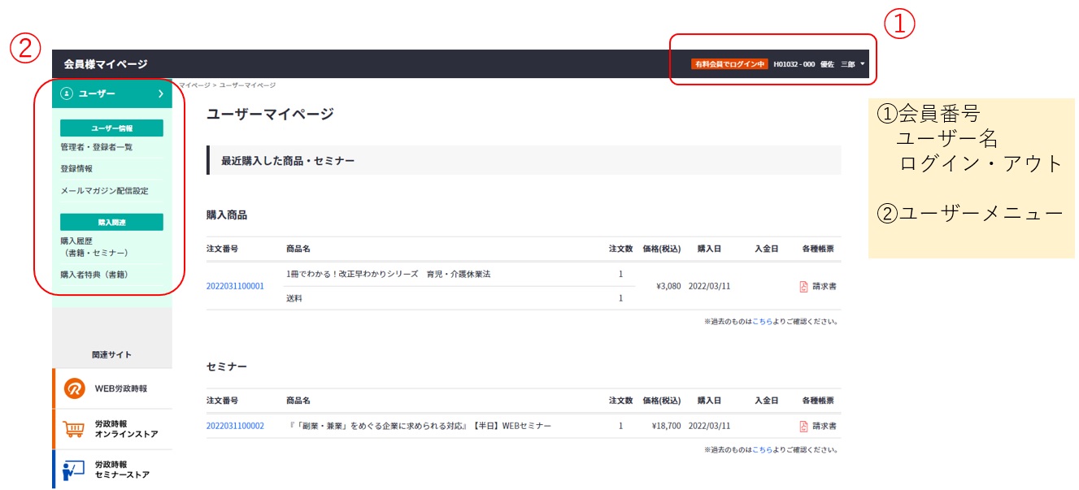1079x490 pixels.
Task: Click member number H01032-000
Action: (x=794, y=64)
